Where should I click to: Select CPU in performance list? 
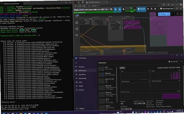[107, 69]
